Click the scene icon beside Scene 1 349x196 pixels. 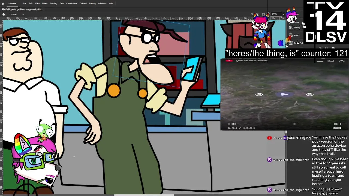4,14
